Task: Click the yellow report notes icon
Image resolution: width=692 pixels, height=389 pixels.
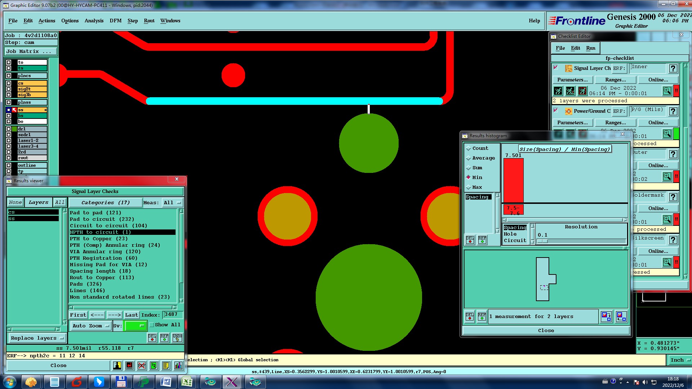Action: point(166,366)
